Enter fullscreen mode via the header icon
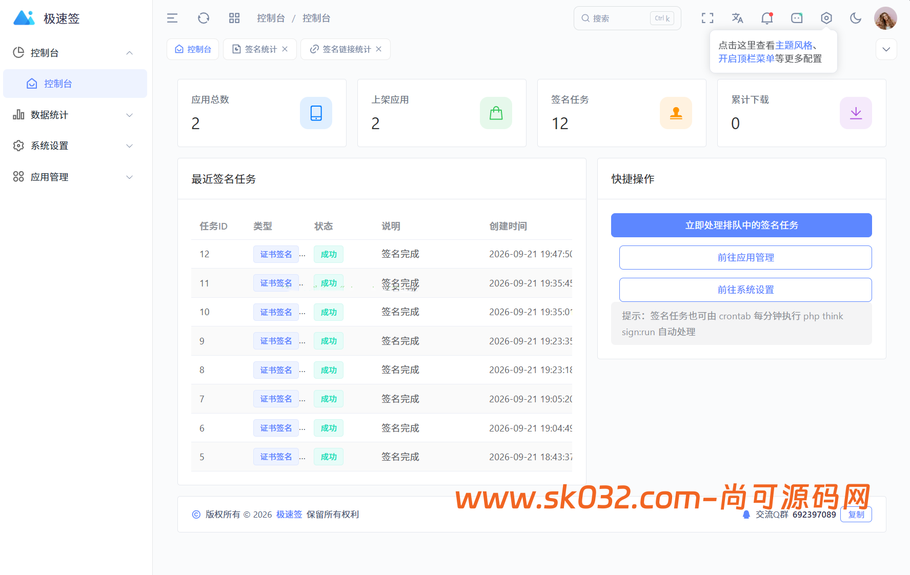This screenshot has height=575, width=910. (707, 18)
